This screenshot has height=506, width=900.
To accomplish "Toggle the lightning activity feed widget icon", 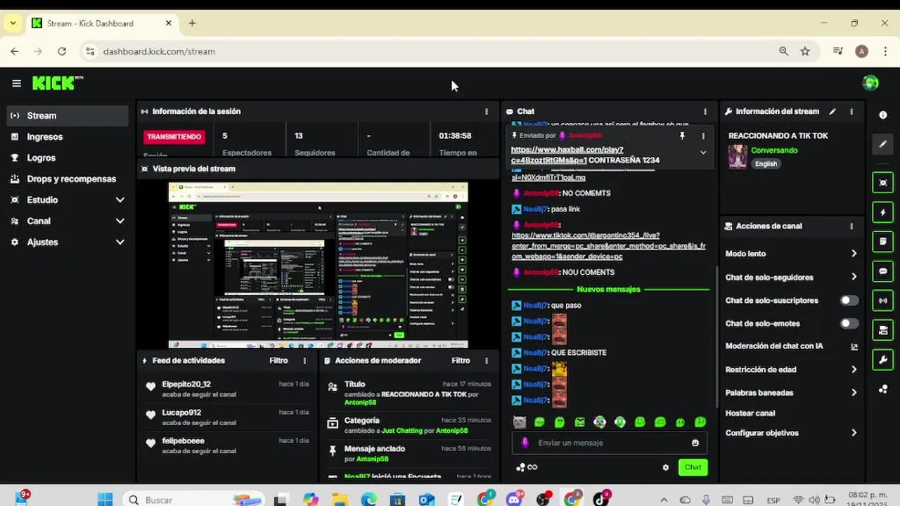I will 883,212.
